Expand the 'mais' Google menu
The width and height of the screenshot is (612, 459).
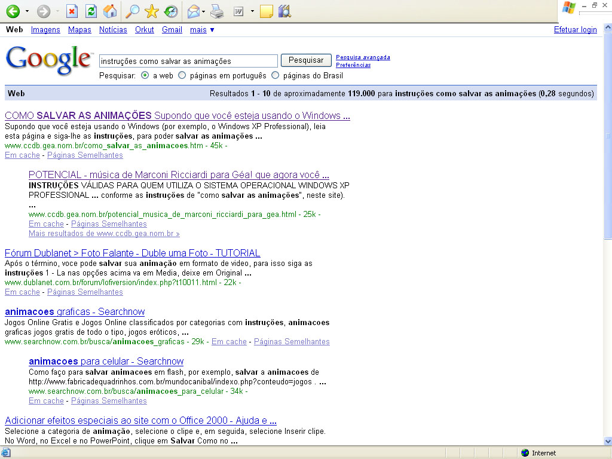pyautogui.click(x=202, y=29)
